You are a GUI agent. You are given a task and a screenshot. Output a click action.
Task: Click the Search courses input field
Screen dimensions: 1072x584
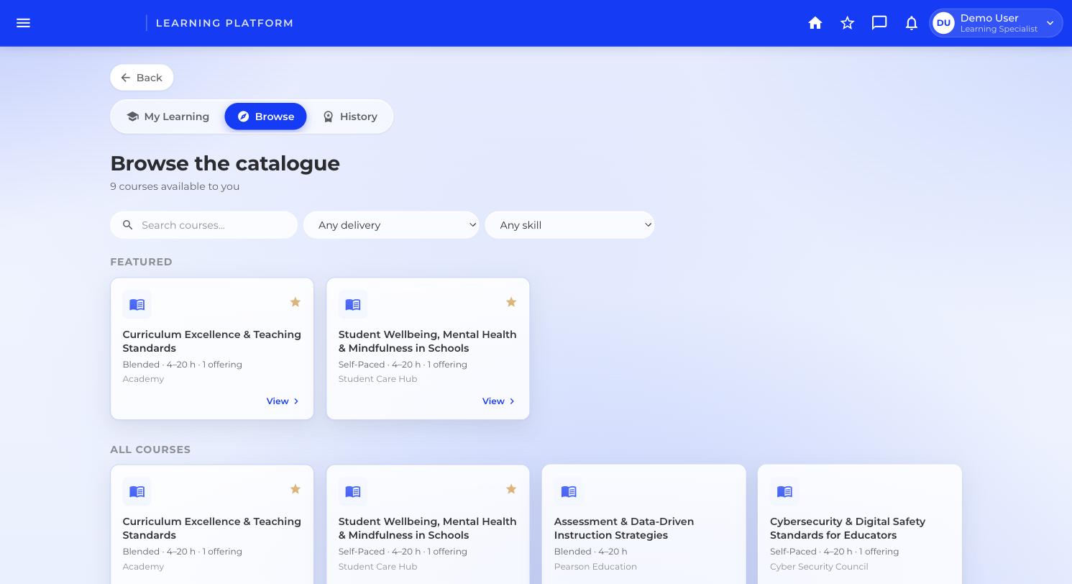(x=203, y=225)
